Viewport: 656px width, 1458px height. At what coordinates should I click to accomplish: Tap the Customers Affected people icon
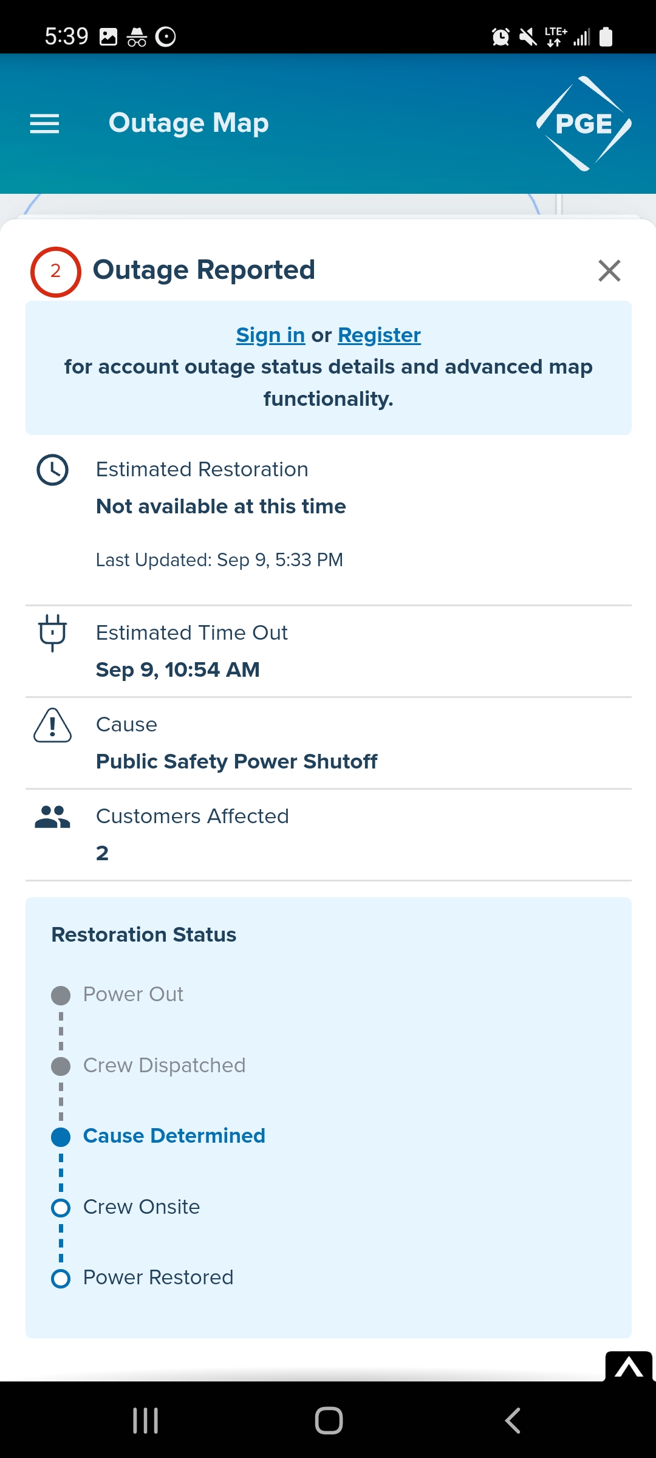53,817
